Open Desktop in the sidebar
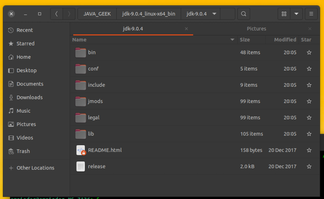324x199 pixels. click(36, 71)
